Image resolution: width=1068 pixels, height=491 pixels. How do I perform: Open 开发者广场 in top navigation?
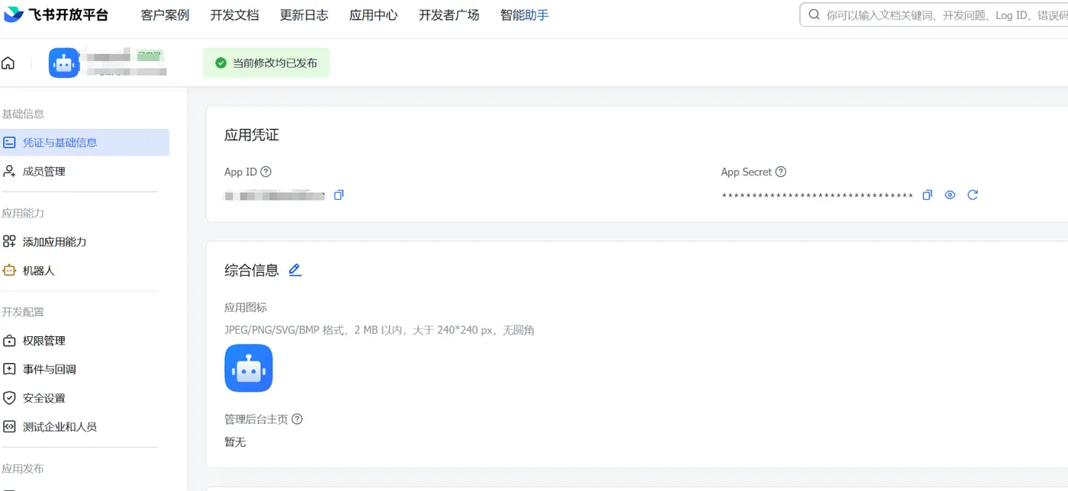coord(449,15)
